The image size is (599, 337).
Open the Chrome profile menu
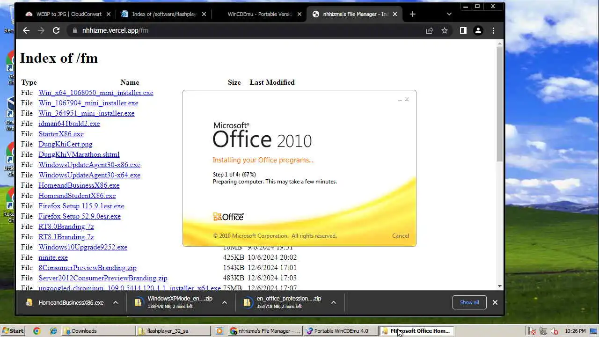478,30
